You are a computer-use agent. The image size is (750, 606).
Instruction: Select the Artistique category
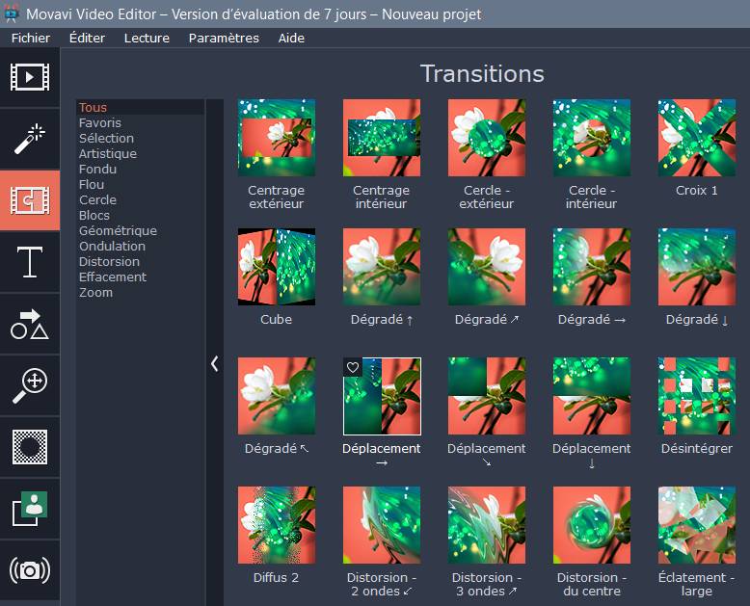point(140,153)
